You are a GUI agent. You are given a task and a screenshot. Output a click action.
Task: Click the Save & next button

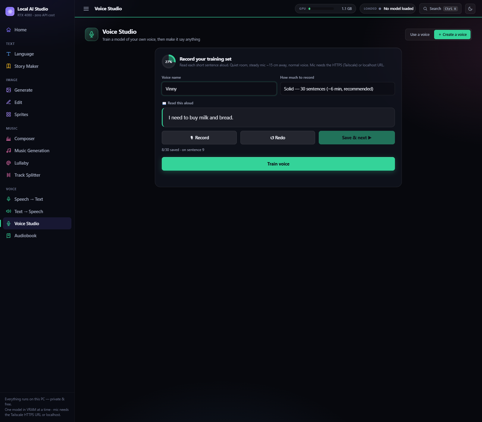point(357,138)
